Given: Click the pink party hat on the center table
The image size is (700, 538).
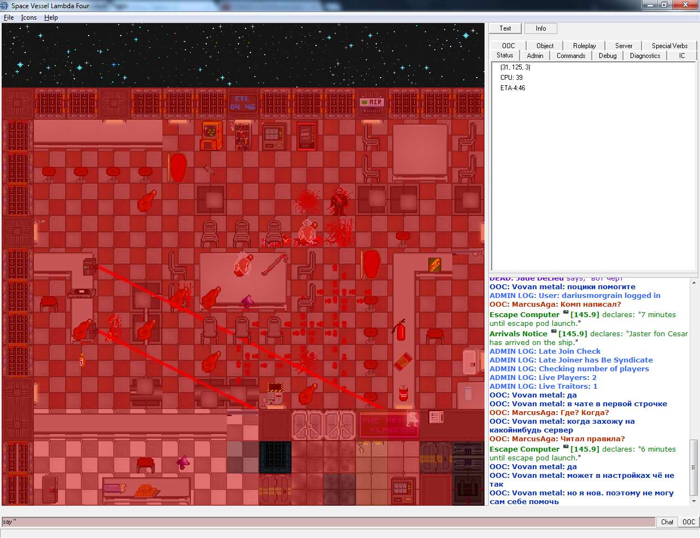Looking at the screenshot, I should pos(247,300).
